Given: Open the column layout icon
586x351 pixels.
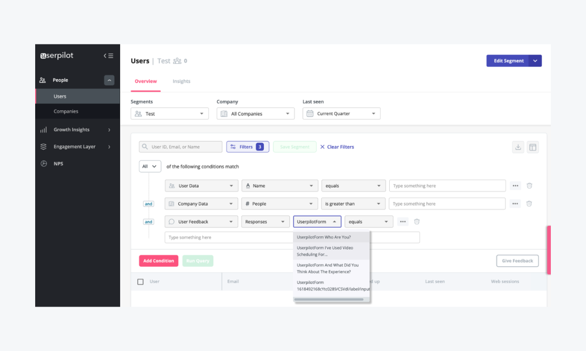Looking at the screenshot, I should [533, 147].
